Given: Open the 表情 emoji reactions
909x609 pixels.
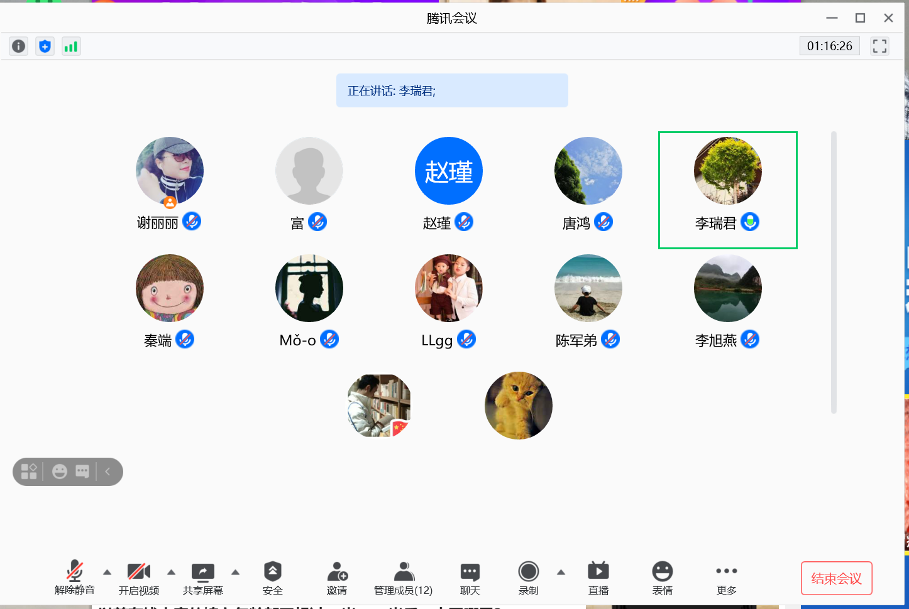Looking at the screenshot, I should tap(663, 578).
